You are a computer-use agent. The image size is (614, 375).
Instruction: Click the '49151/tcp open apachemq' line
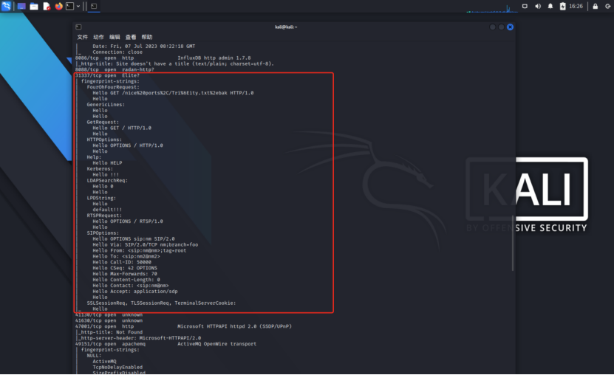(x=166, y=344)
